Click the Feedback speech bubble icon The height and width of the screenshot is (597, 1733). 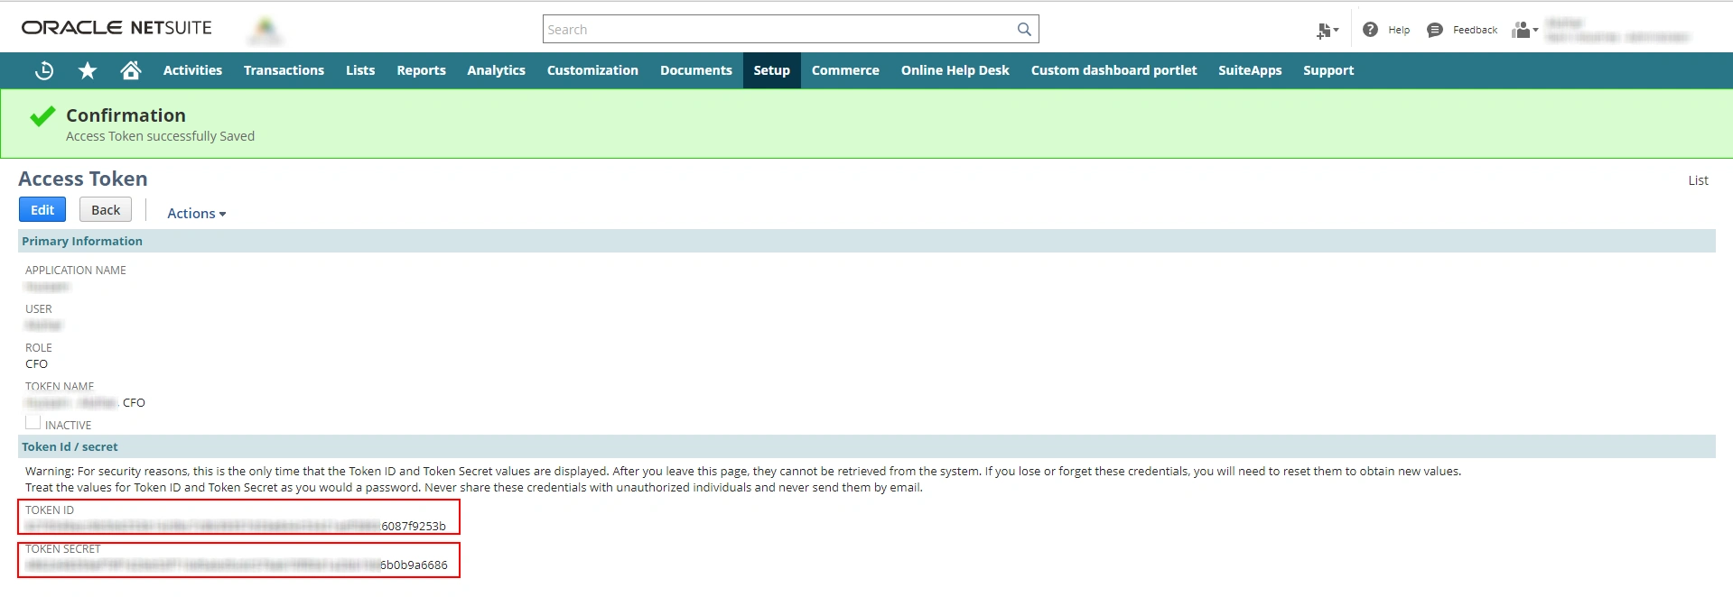click(x=1435, y=30)
